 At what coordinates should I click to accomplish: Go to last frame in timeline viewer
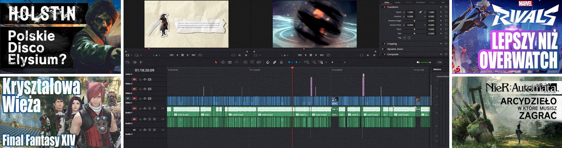pyautogui.click(x=322, y=55)
